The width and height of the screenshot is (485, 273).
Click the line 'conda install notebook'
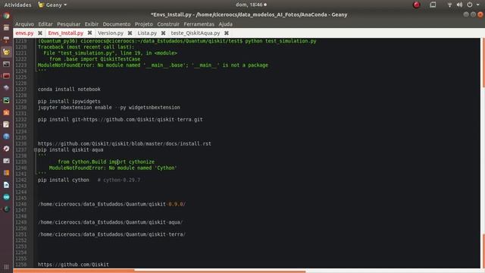click(x=69, y=89)
